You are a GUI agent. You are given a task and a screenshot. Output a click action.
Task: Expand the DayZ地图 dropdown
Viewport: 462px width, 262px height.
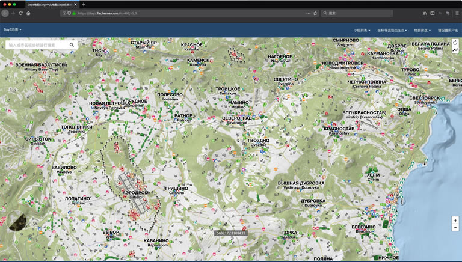click(13, 29)
